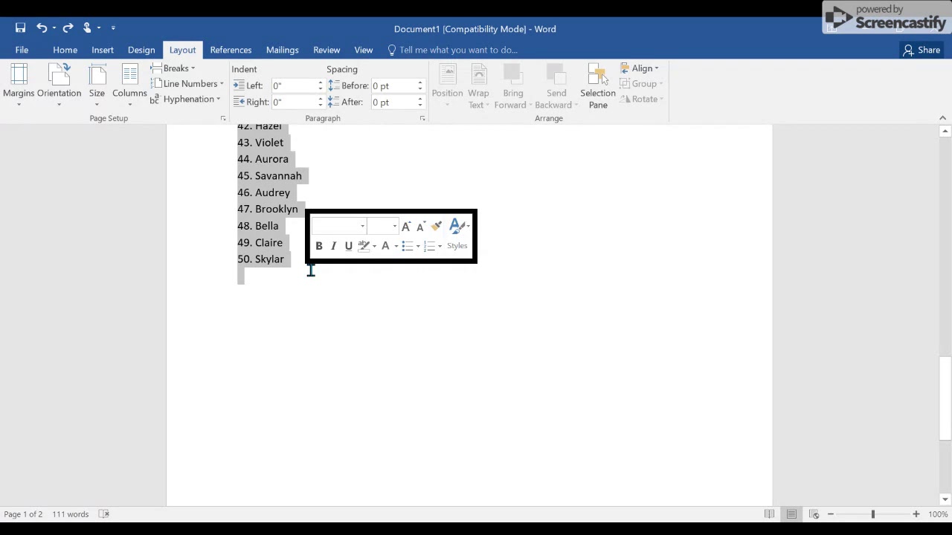Open the Orientation options

coord(59,85)
